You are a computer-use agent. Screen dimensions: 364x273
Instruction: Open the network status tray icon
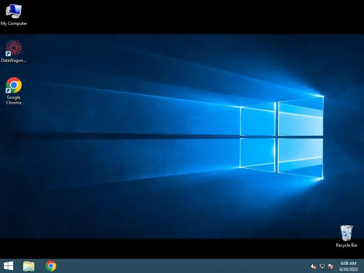[x=322, y=266]
